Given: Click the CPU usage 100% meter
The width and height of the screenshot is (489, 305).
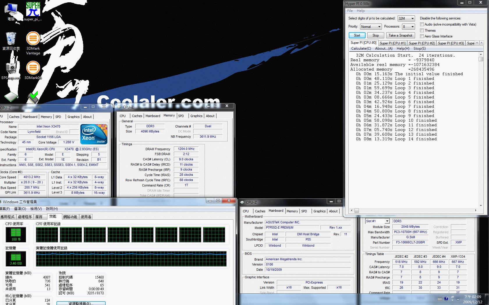Looking at the screenshot, I should 16,234.
